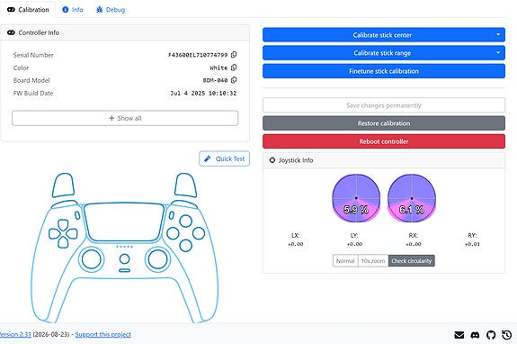This screenshot has width=517, height=344.
Task: Click the R2 trigger on controller diagram
Action: pos(185,186)
